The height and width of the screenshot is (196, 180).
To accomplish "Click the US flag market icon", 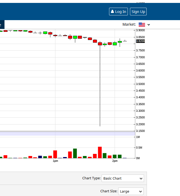I will 142,24.
